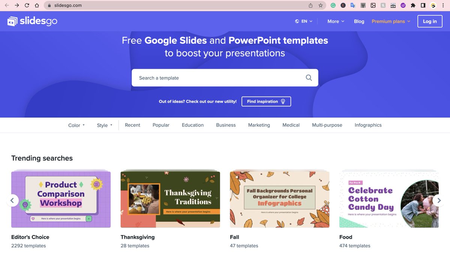Screen dimensions: 450x268
Task: Click the '2292 templates' text
Action: [x=28, y=246]
